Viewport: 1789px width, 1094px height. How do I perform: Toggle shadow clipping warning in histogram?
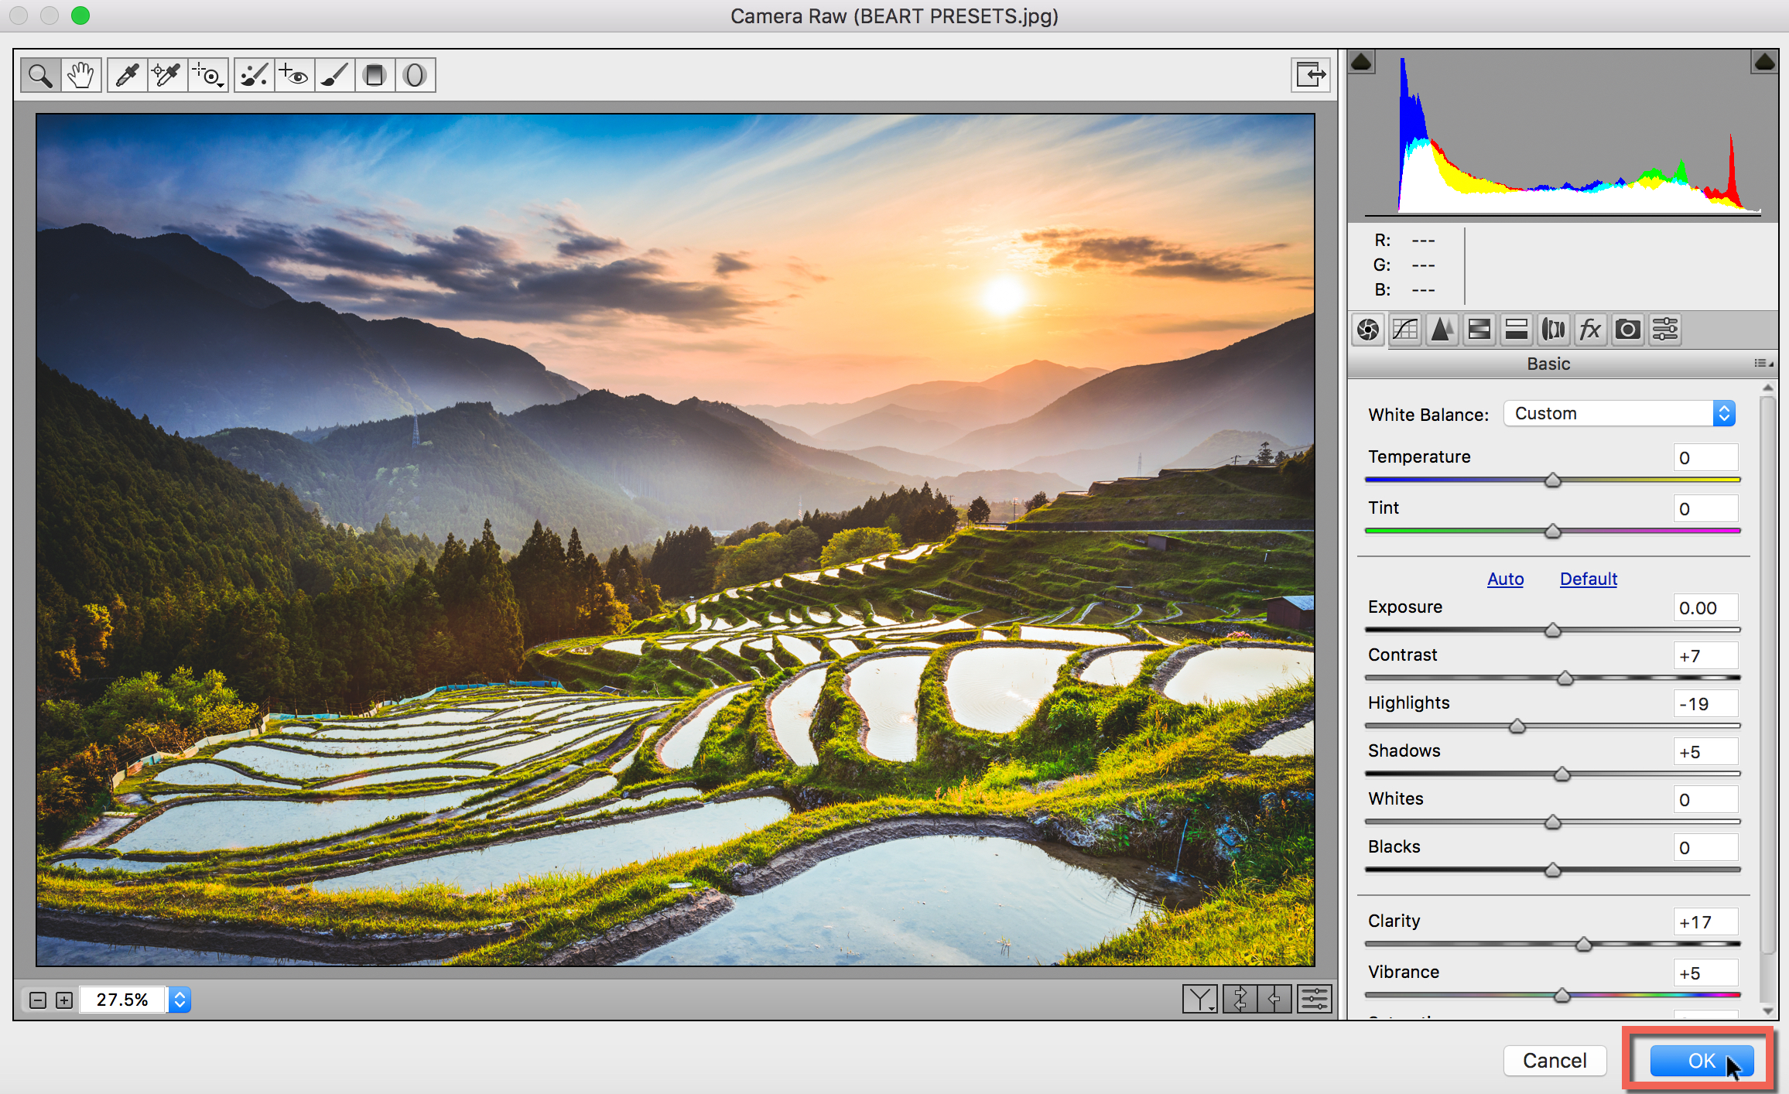(x=1362, y=62)
